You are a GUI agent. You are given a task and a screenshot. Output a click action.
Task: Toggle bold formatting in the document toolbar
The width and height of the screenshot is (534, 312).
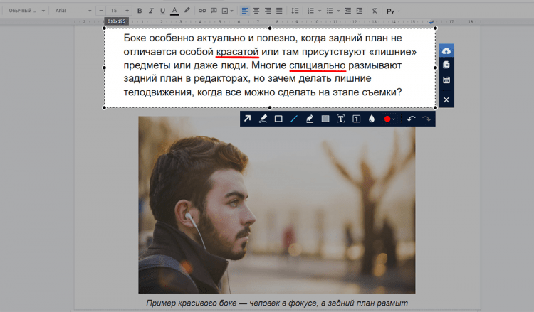click(140, 11)
